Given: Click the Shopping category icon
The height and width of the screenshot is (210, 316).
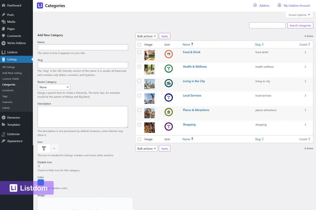Looking at the screenshot, I should point(168,126).
